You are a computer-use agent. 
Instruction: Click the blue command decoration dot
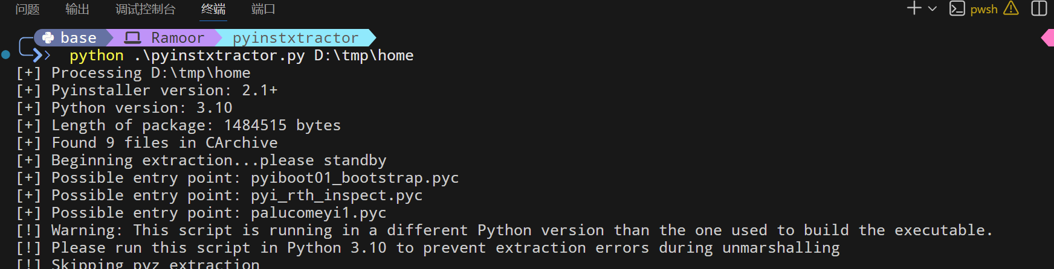(x=6, y=55)
